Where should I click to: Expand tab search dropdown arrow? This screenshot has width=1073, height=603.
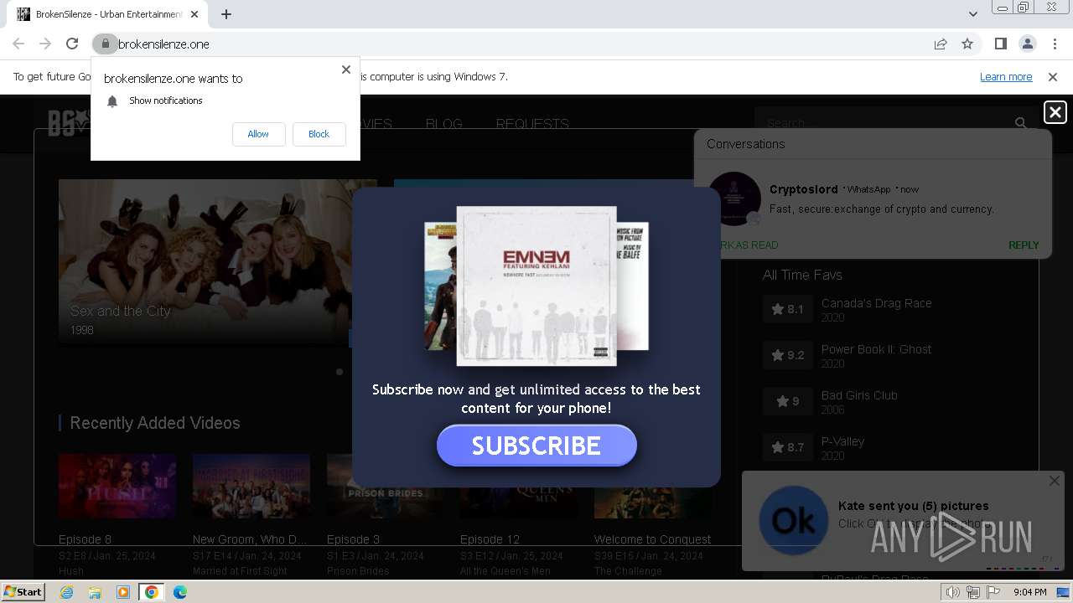[x=972, y=14]
